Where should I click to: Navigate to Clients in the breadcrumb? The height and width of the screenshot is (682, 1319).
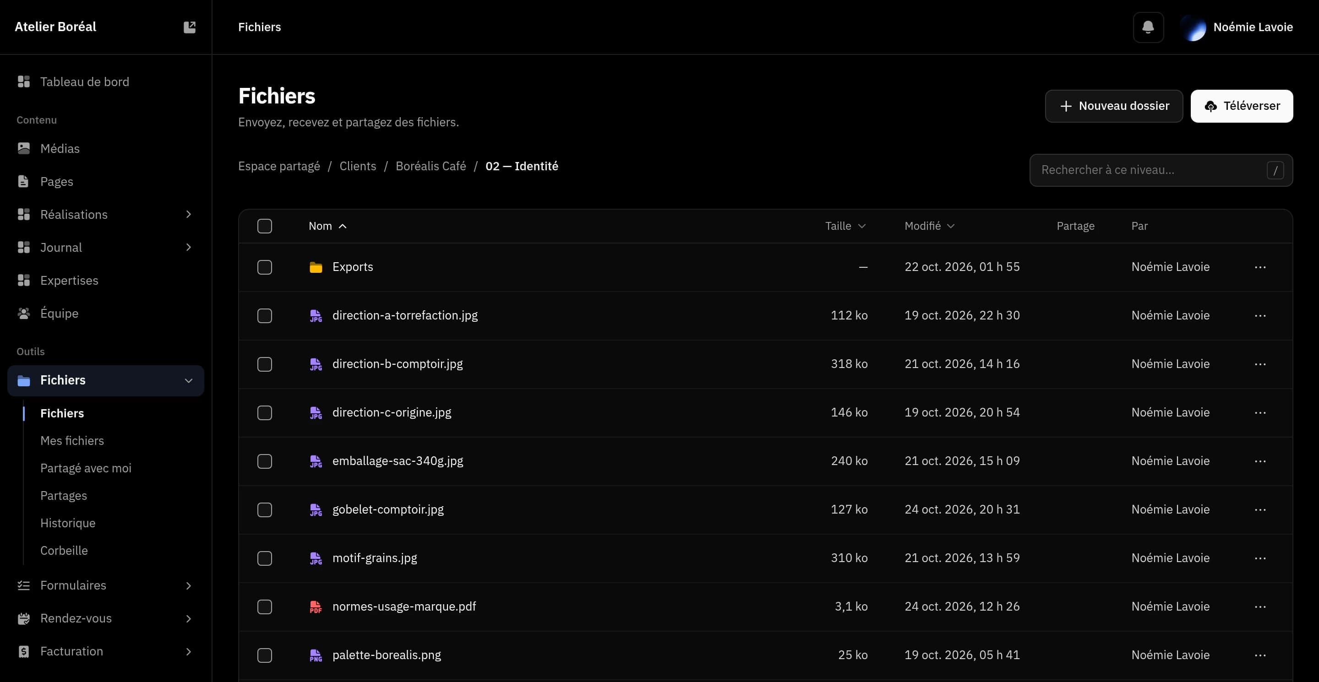[x=357, y=166]
